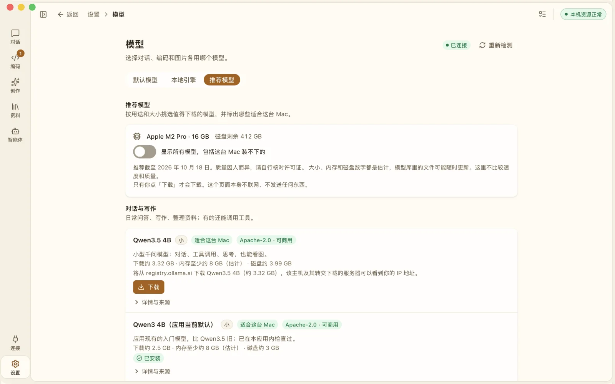Click the chip icon beside Apple M2 Pro

pyautogui.click(x=137, y=136)
